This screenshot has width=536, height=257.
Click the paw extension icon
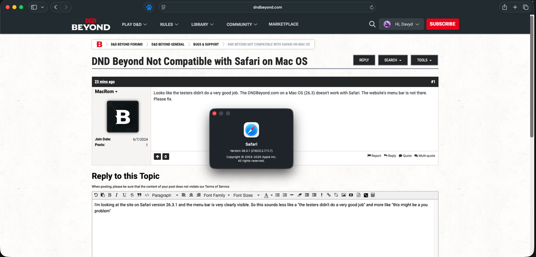(149, 7)
